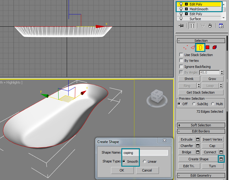The image size is (229, 180).
Task: Expand MeshSmooth modifier in stack
Action: 186,9
